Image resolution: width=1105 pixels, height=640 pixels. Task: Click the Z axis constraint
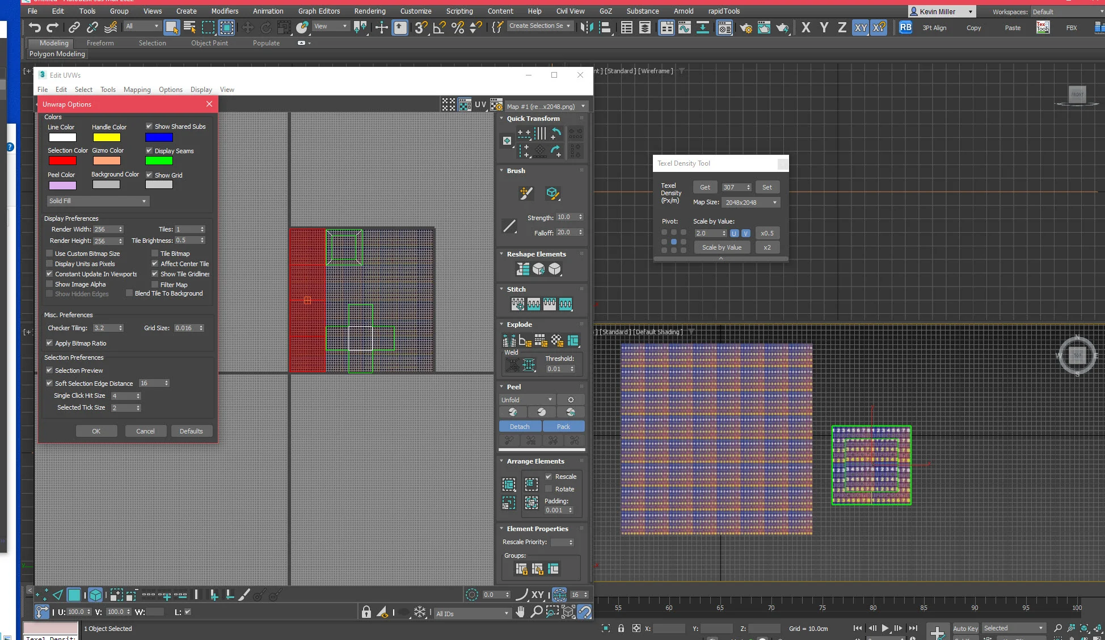(842, 27)
